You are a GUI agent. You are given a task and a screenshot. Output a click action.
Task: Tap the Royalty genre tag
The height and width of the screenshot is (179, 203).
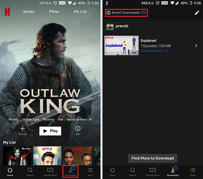click(14, 119)
